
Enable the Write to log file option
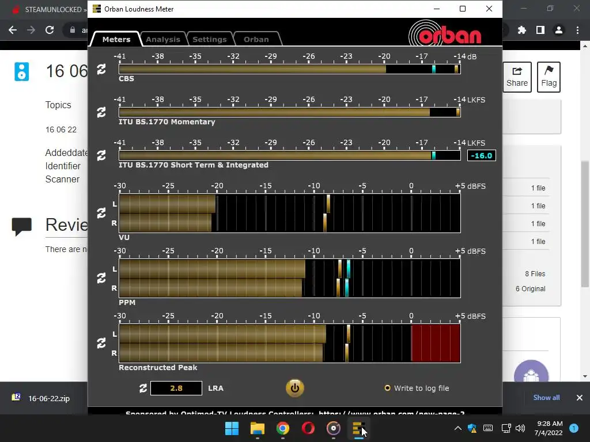point(417,388)
